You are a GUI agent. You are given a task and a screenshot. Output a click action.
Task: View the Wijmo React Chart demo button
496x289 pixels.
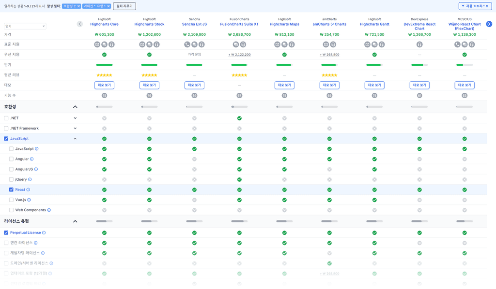click(x=465, y=85)
